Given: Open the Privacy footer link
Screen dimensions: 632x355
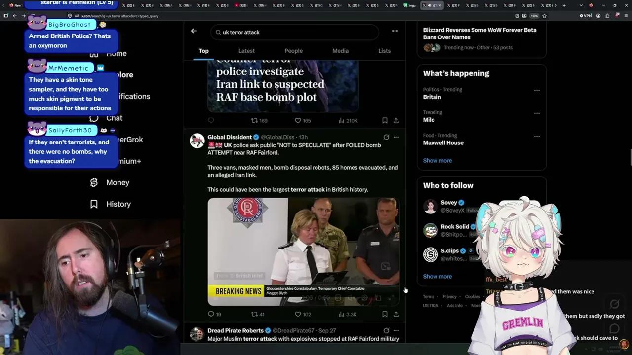Looking at the screenshot, I should pyautogui.click(x=449, y=297).
